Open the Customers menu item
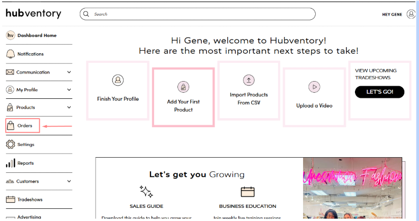Image resolution: width=419 pixels, height=221 pixels. tap(27, 181)
